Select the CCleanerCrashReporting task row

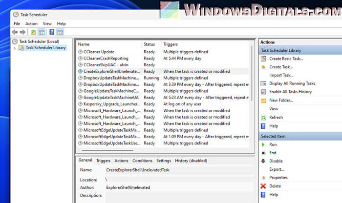click(x=163, y=58)
